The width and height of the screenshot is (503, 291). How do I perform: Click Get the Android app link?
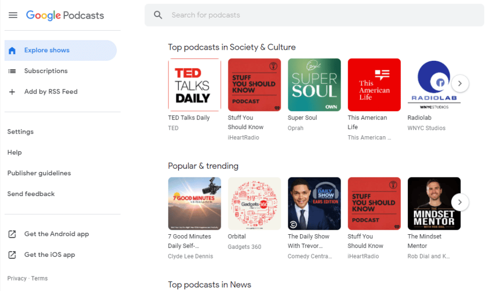[x=56, y=234]
